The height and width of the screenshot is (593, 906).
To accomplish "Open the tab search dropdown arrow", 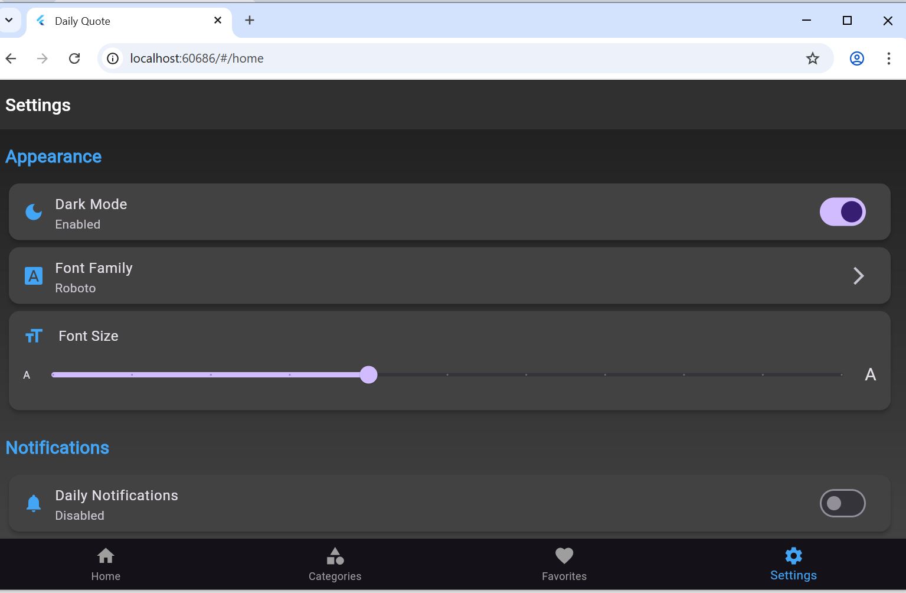I will [x=9, y=20].
